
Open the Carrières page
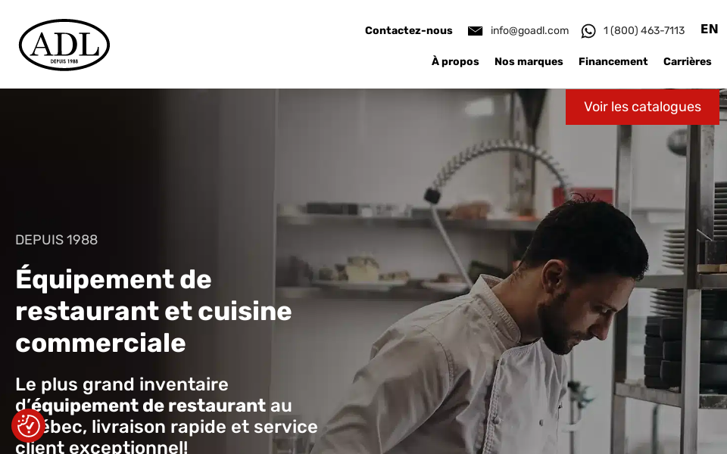pos(687,61)
